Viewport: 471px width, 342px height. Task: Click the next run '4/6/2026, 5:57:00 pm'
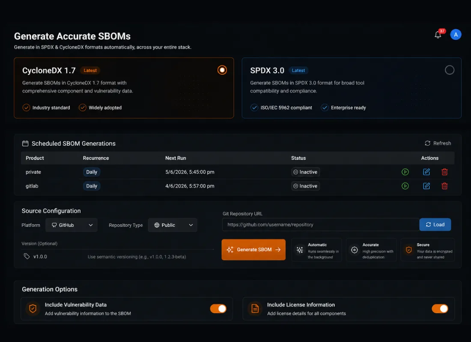coord(190,186)
